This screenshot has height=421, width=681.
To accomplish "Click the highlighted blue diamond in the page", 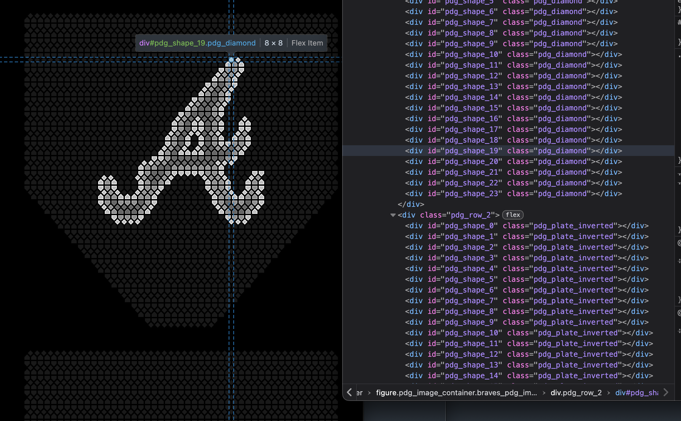I will click(231, 60).
